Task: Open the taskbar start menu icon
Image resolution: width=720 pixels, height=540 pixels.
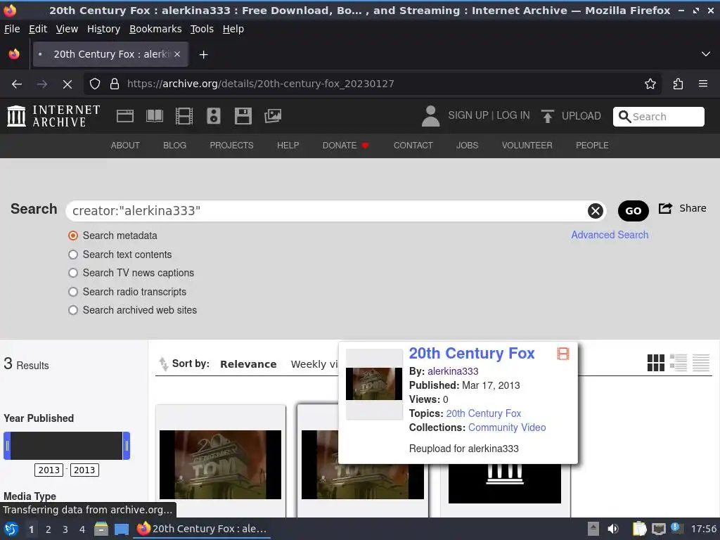Action: click(x=11, y=529)
